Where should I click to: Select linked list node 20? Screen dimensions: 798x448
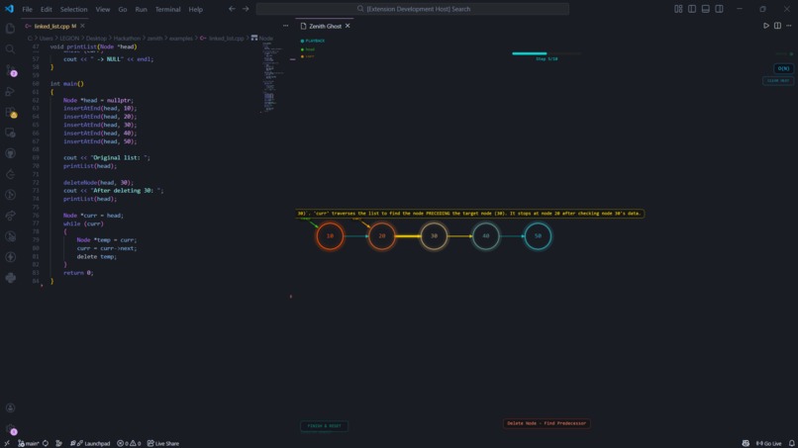tap(382, 236)
